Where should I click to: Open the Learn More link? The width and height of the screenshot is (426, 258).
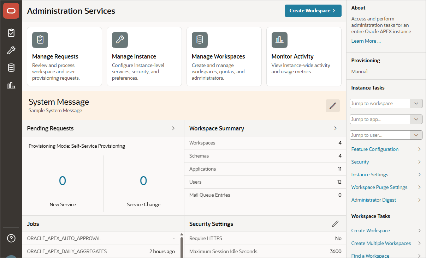click(366, 41)
